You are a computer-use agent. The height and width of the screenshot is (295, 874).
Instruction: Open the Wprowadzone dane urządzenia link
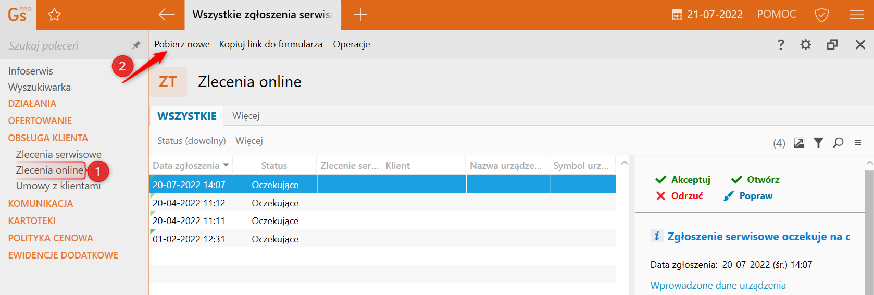[718, 285]
